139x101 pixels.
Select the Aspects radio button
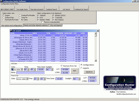81,68
